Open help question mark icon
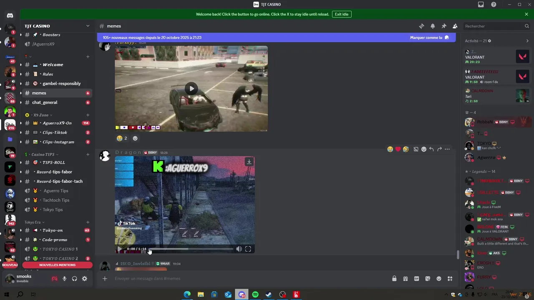The height and width of the screenshot is (300, 534). (494, 5)
